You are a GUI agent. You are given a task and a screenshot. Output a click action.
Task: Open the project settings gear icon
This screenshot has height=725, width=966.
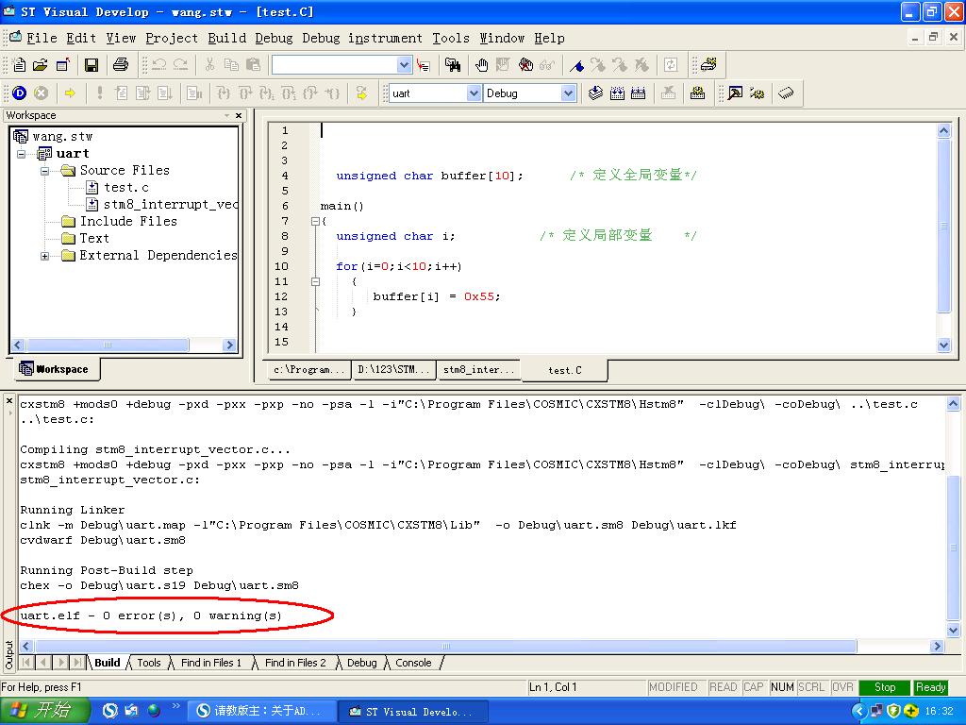click(x=697, y=93)
